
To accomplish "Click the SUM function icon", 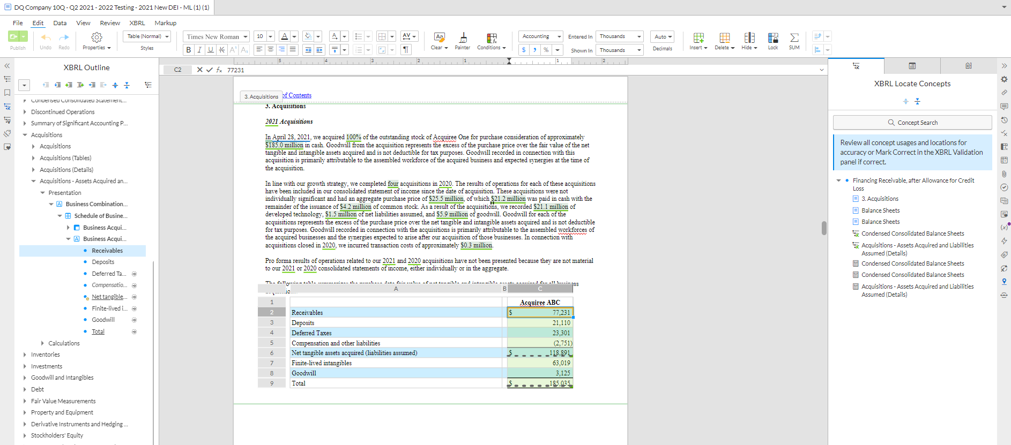I will [794, 37].
